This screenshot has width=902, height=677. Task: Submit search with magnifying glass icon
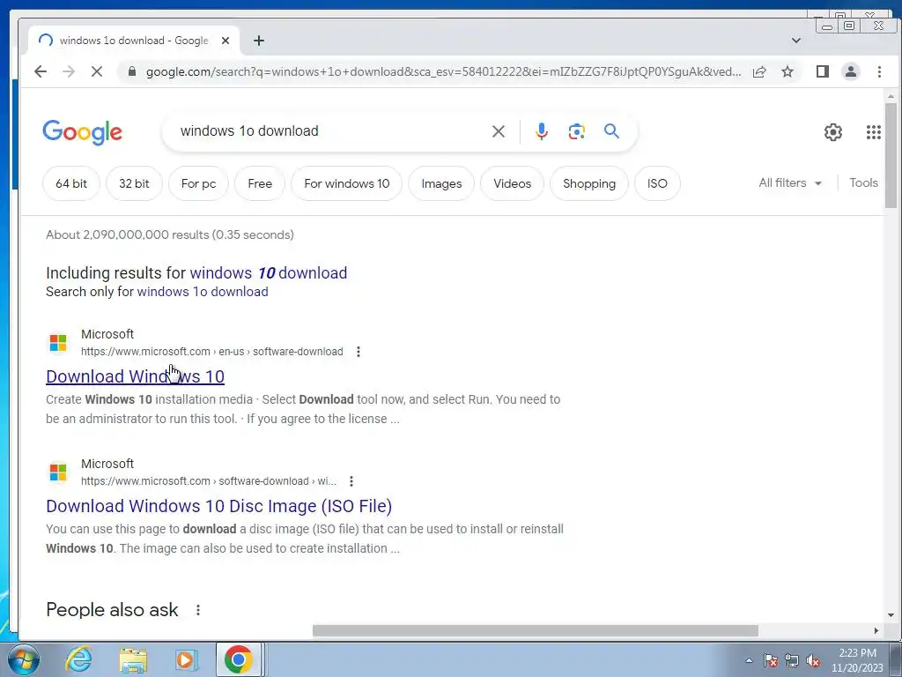point(611,131)
